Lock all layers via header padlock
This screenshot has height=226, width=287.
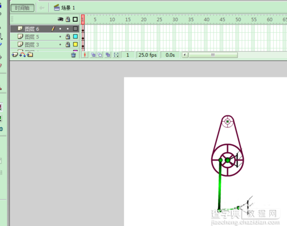pyautogui.click(x=68, y=19)
